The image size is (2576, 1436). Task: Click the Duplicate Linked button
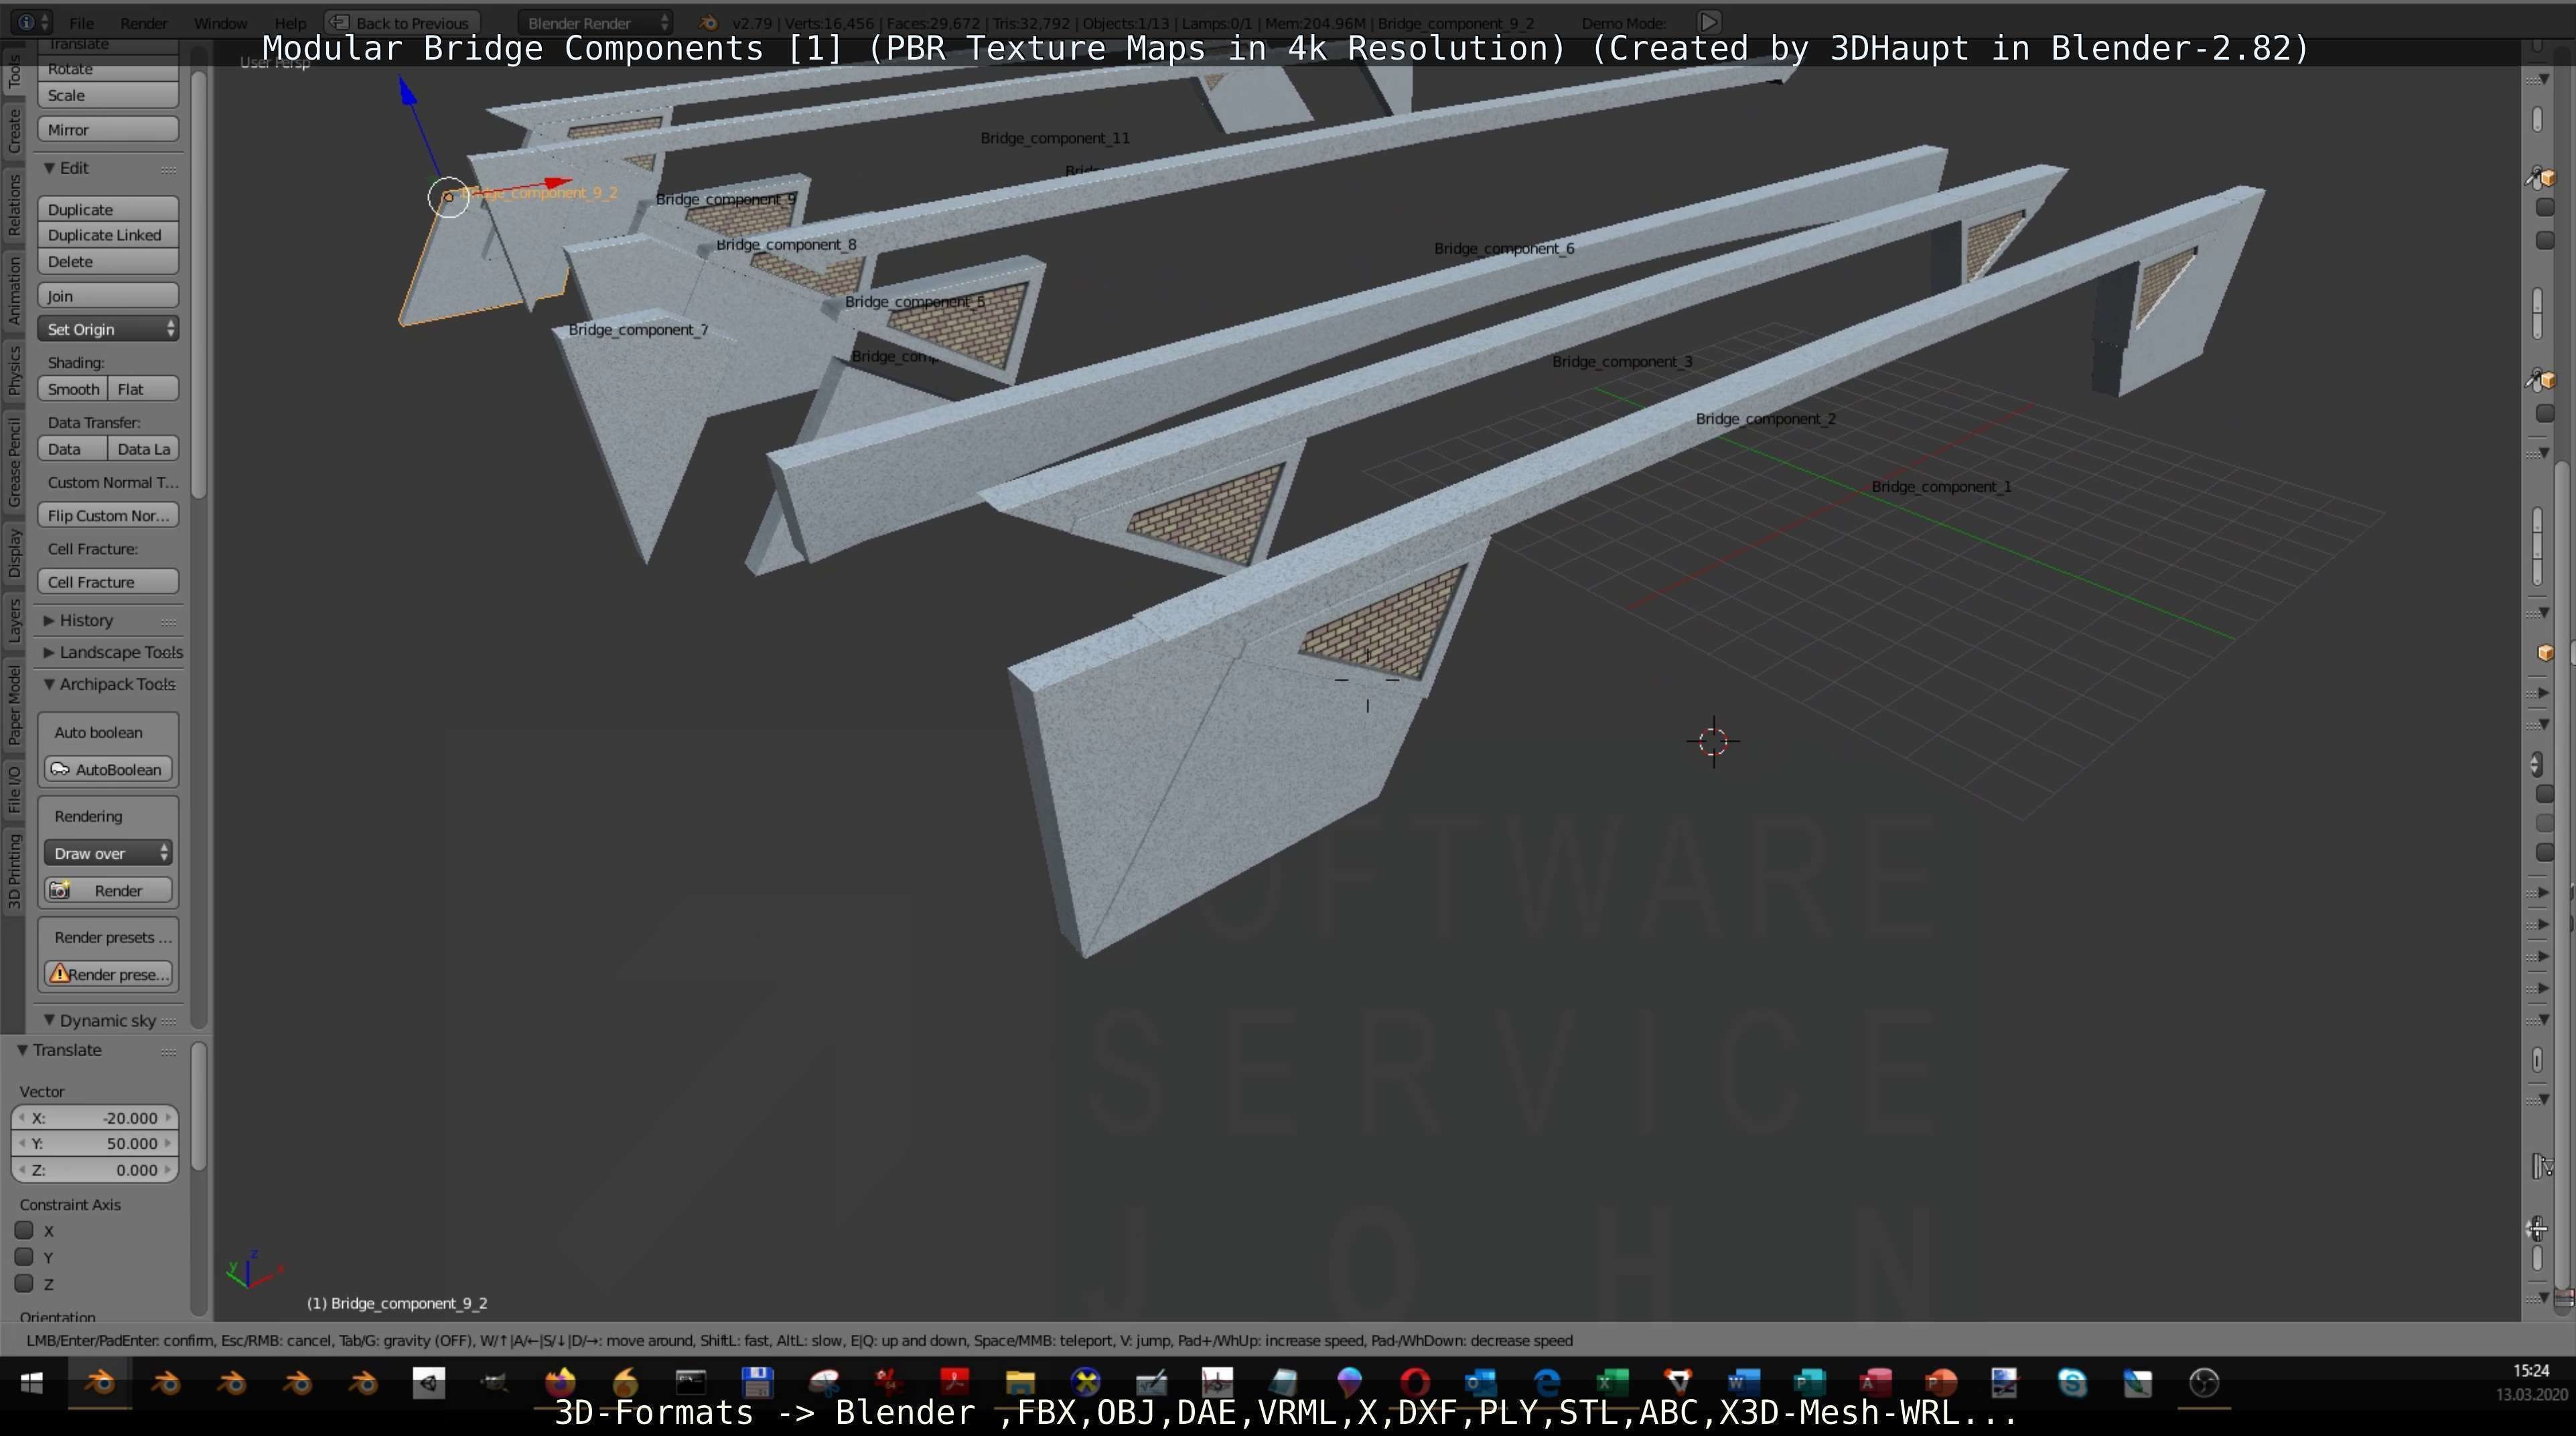[108, 235]
